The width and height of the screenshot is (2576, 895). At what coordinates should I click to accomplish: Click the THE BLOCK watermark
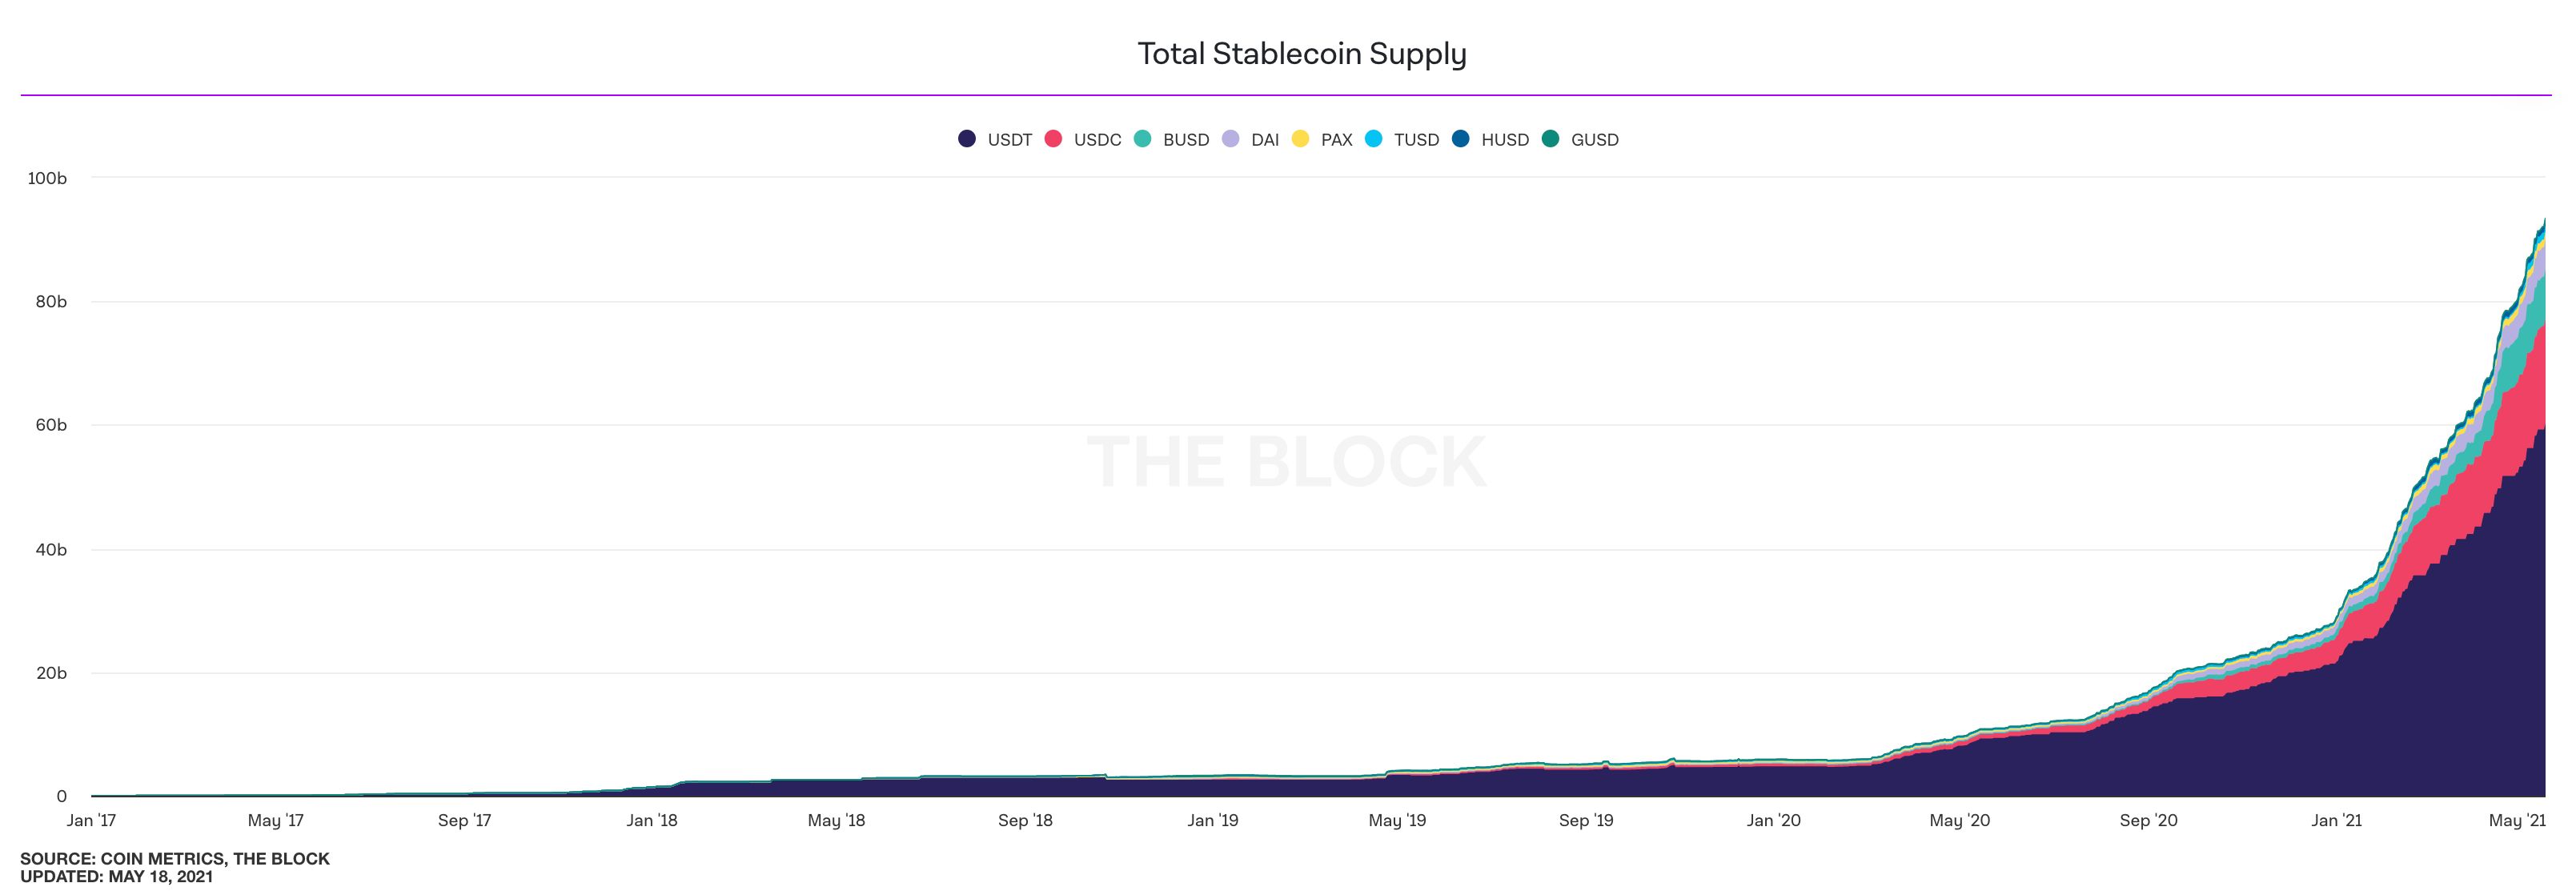[x=1286, y=462]
